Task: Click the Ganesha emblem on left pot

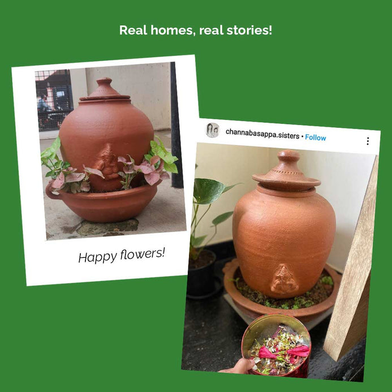Action: [x=107, y=162]
